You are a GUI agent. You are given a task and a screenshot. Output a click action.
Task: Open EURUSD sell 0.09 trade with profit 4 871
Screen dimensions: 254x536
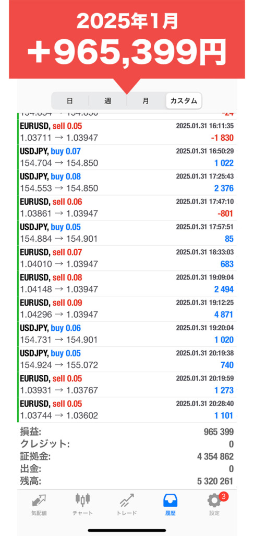pos(127,309)
